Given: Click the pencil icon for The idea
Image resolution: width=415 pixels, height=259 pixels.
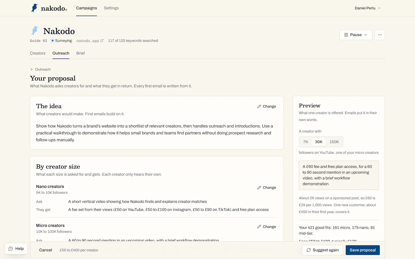Looking at the screenshot, I should [259, 106].
